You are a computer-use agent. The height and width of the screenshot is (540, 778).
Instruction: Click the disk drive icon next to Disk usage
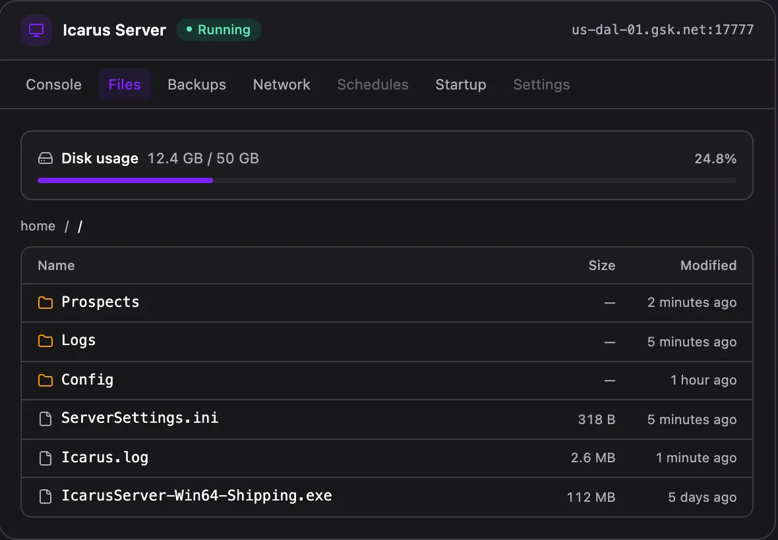[x=45, y=159]
